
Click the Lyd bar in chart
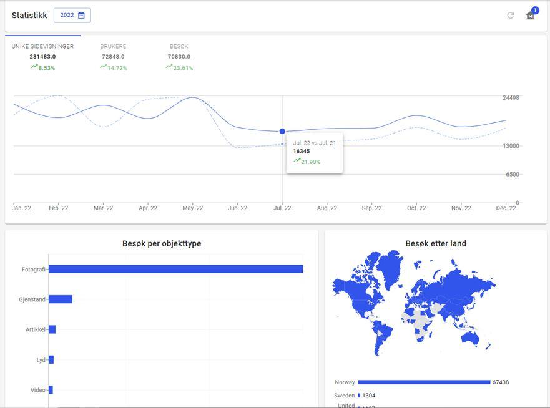[51, 360]
